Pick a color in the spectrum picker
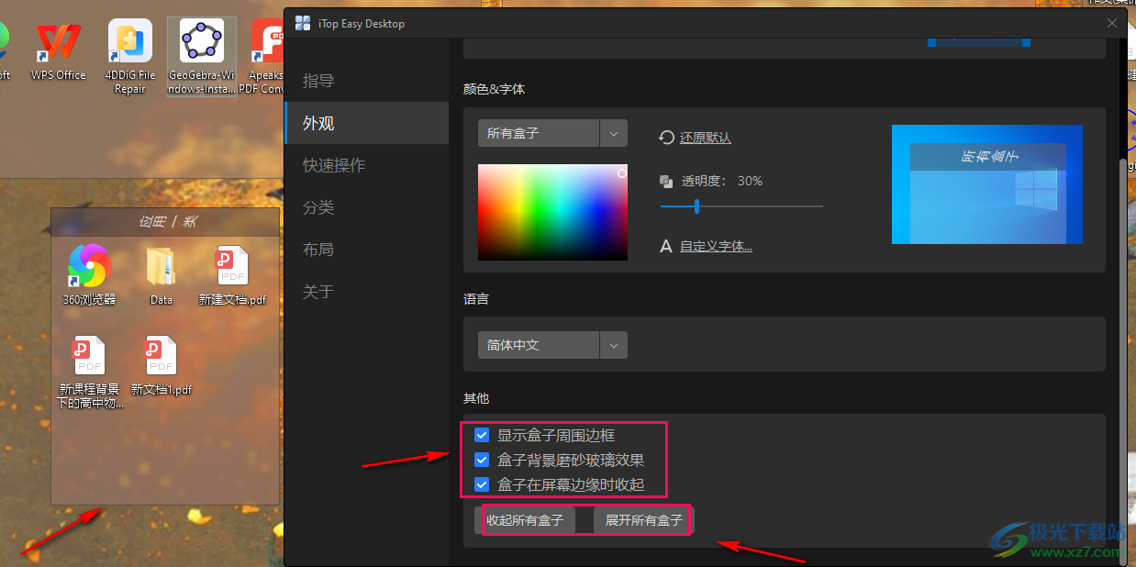 (552, 212)
